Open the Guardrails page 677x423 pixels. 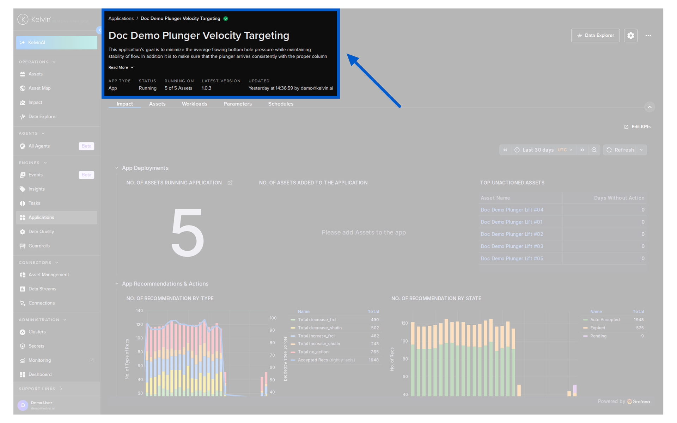[56, 246]
